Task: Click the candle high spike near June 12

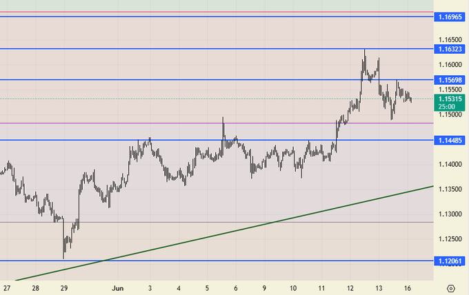Action: [365, 52]
